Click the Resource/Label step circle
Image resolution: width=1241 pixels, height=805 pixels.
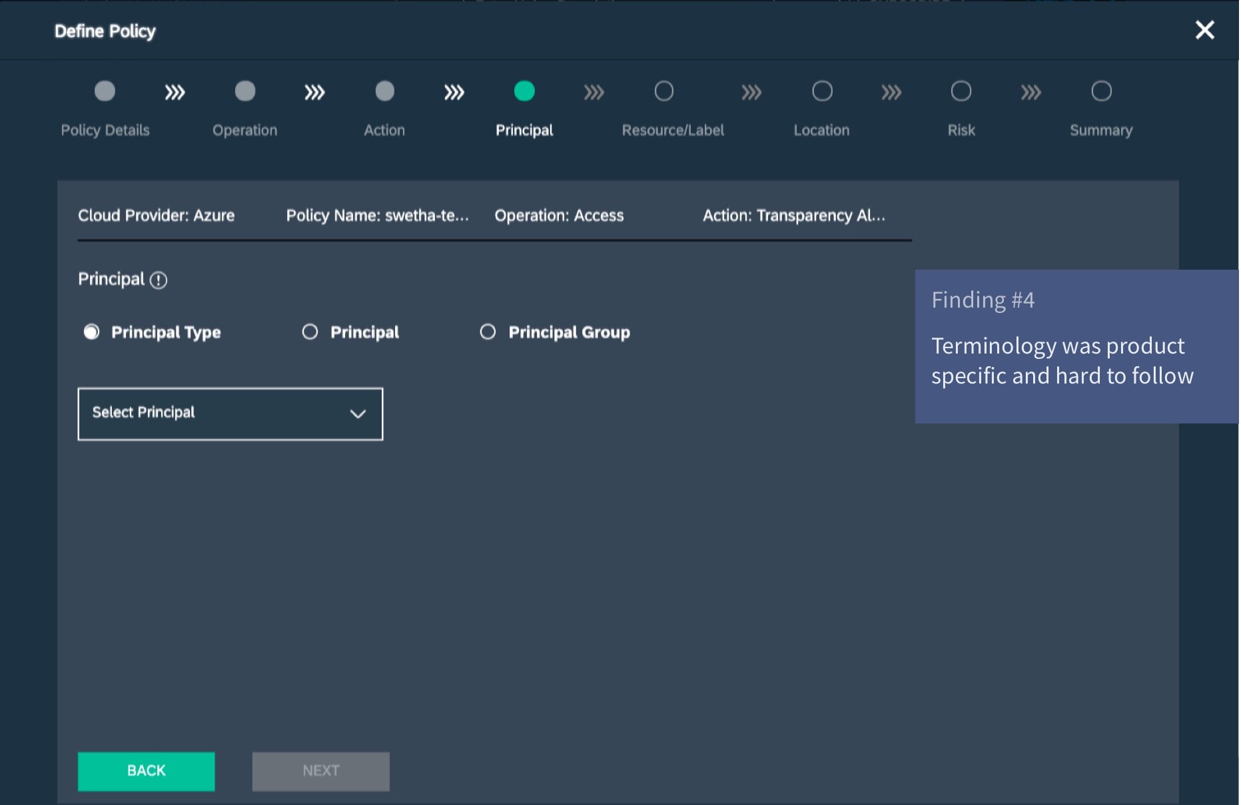click(x=663, y=91)
